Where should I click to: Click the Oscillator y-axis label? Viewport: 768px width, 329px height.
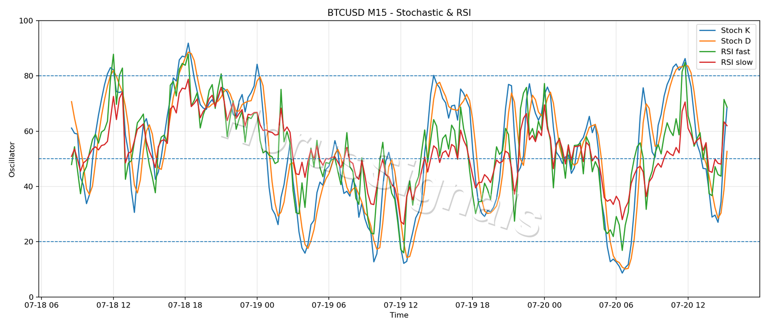click(x=12, y=159)
